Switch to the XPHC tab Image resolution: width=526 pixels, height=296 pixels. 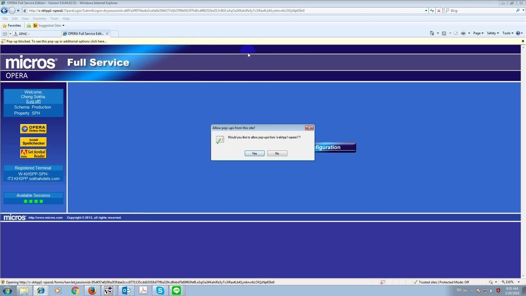point(36,34)
